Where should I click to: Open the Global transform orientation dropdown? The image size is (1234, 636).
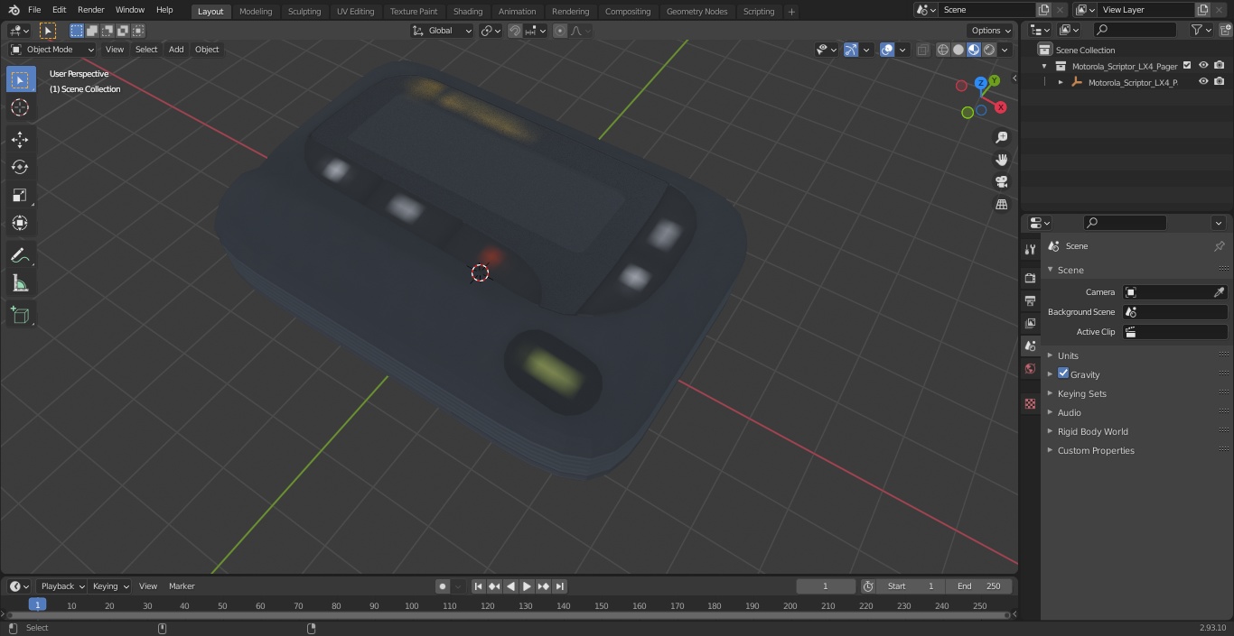pos(443,31)
